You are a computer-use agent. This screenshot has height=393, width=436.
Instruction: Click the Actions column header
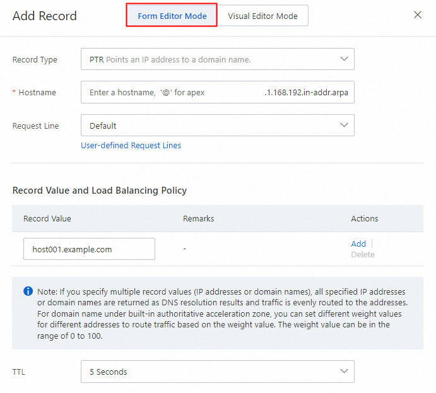(x=364, y=219)
